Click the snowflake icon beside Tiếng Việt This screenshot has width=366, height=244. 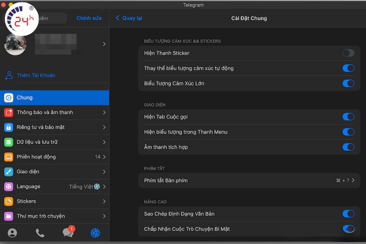97,186
